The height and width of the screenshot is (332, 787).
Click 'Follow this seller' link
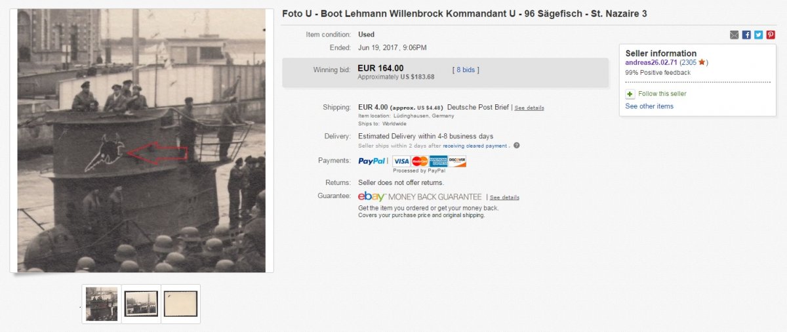coord(662,94)
